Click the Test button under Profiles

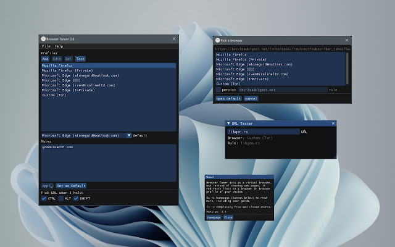click(80, 59)
